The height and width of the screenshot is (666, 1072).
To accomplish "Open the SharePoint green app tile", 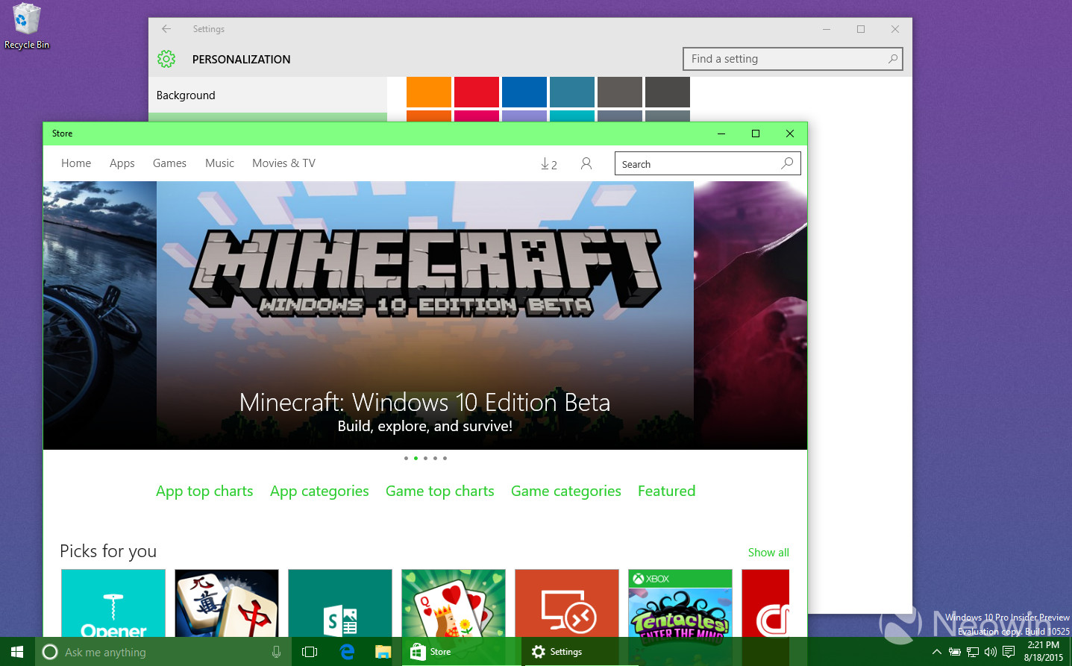I will point(340,603).
